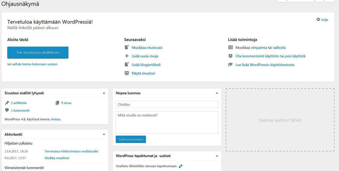
Task: Click the date 13.6.2017, 18:16
Action: point(16,151)
